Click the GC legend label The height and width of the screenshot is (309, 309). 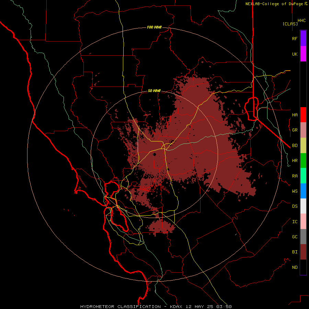point(295,237)
